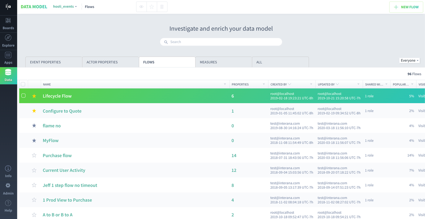This screenshot has width=425, height=219.
Task: Open Jeff 1 step flow no timeout
Action: coord(70,185)
